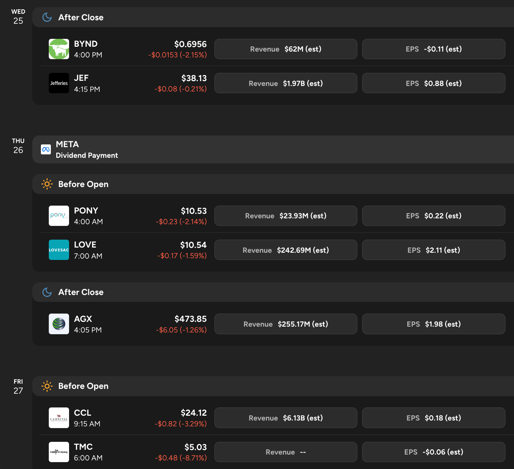Open the PONY ticker symbol
Image resolution: width=514 pixels, height=469 pixels.
click(x=86, y=210)
